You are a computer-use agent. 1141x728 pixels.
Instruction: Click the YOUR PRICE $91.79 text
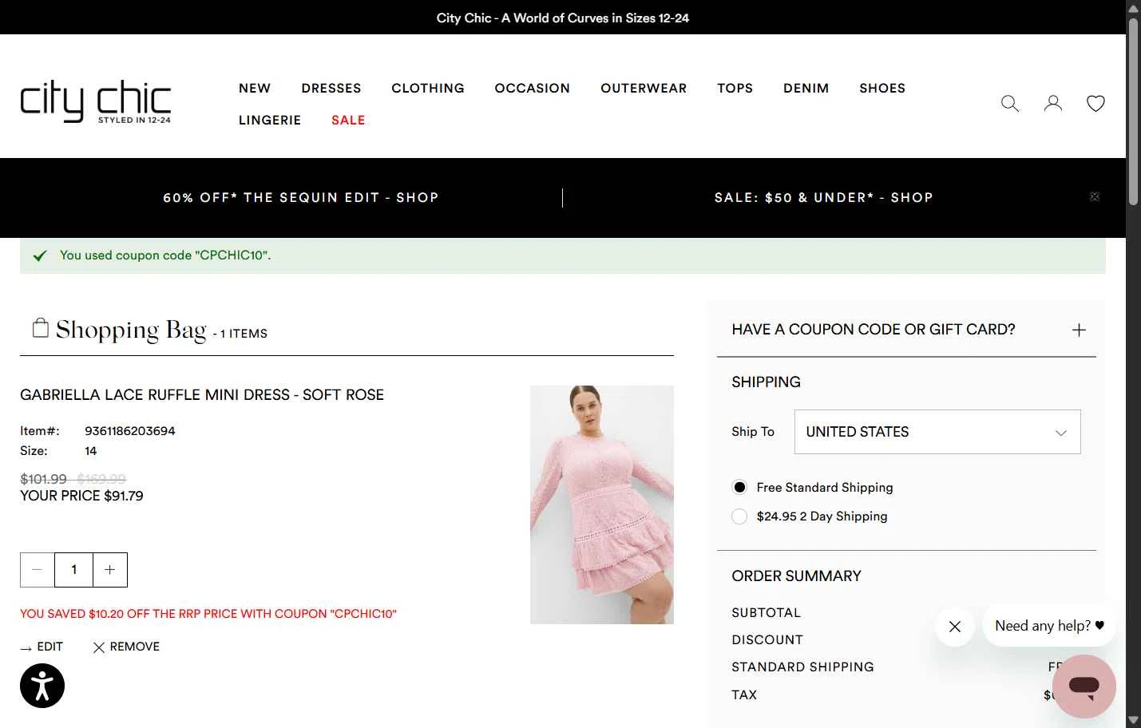pos(81,496)
